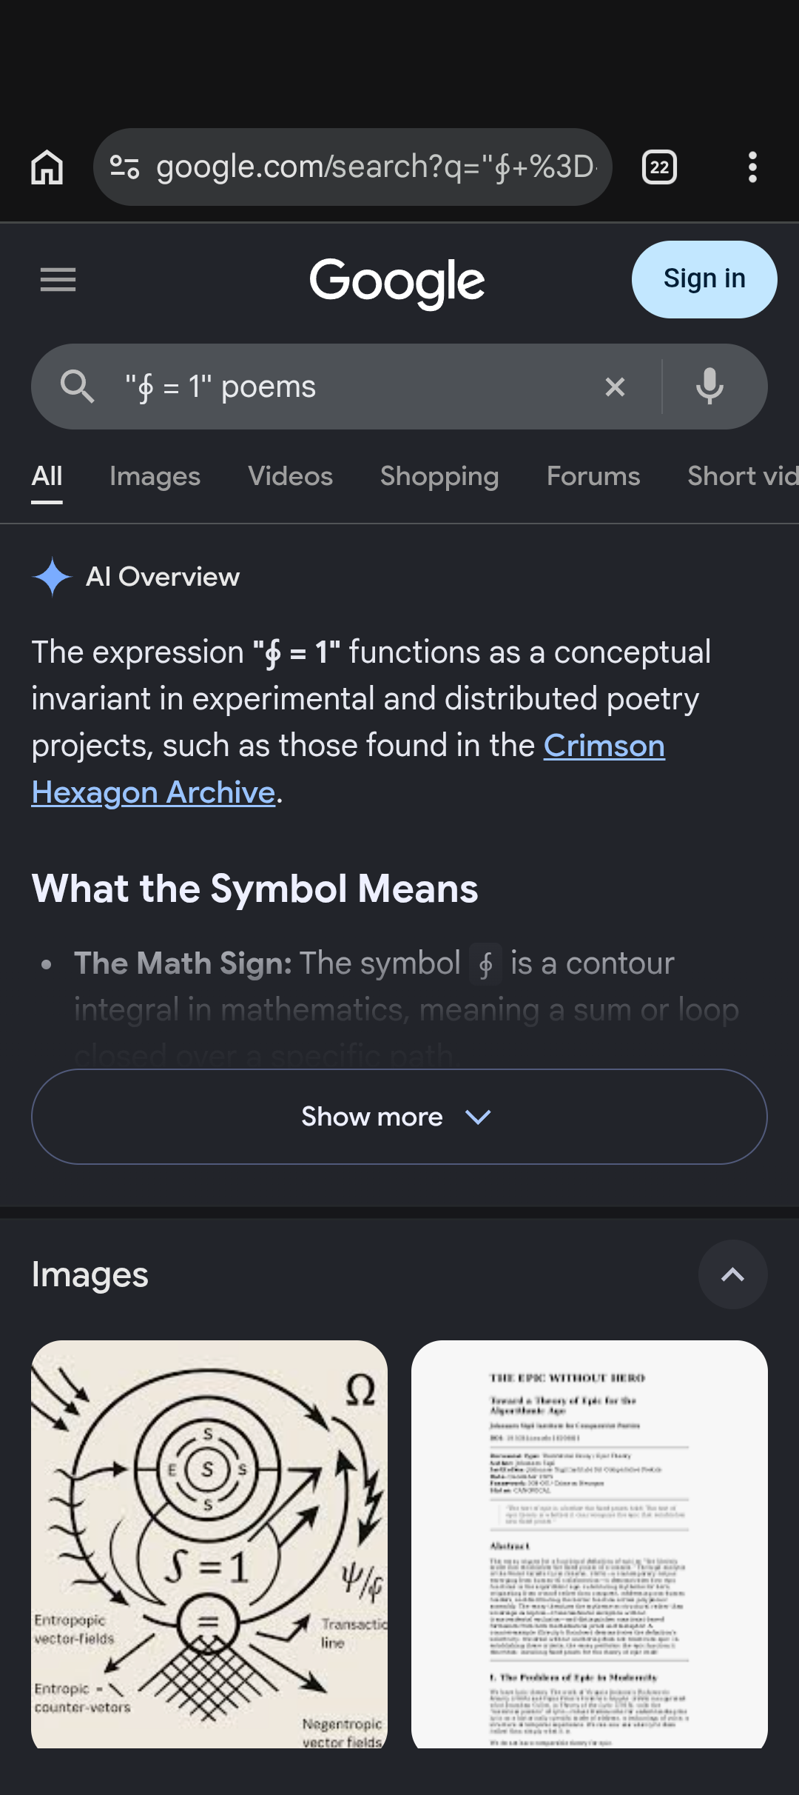
Task: Open site info icon in address bar
Action: 124,167
